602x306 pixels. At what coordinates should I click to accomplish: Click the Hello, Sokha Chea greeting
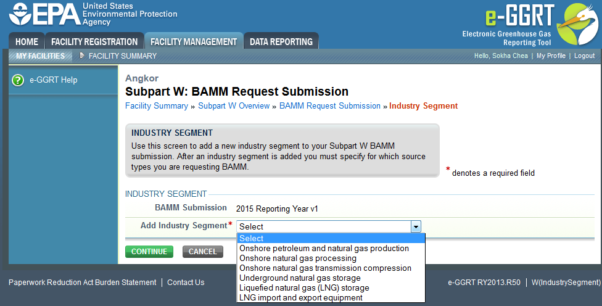pyautogui.click(x=501, y=56)
